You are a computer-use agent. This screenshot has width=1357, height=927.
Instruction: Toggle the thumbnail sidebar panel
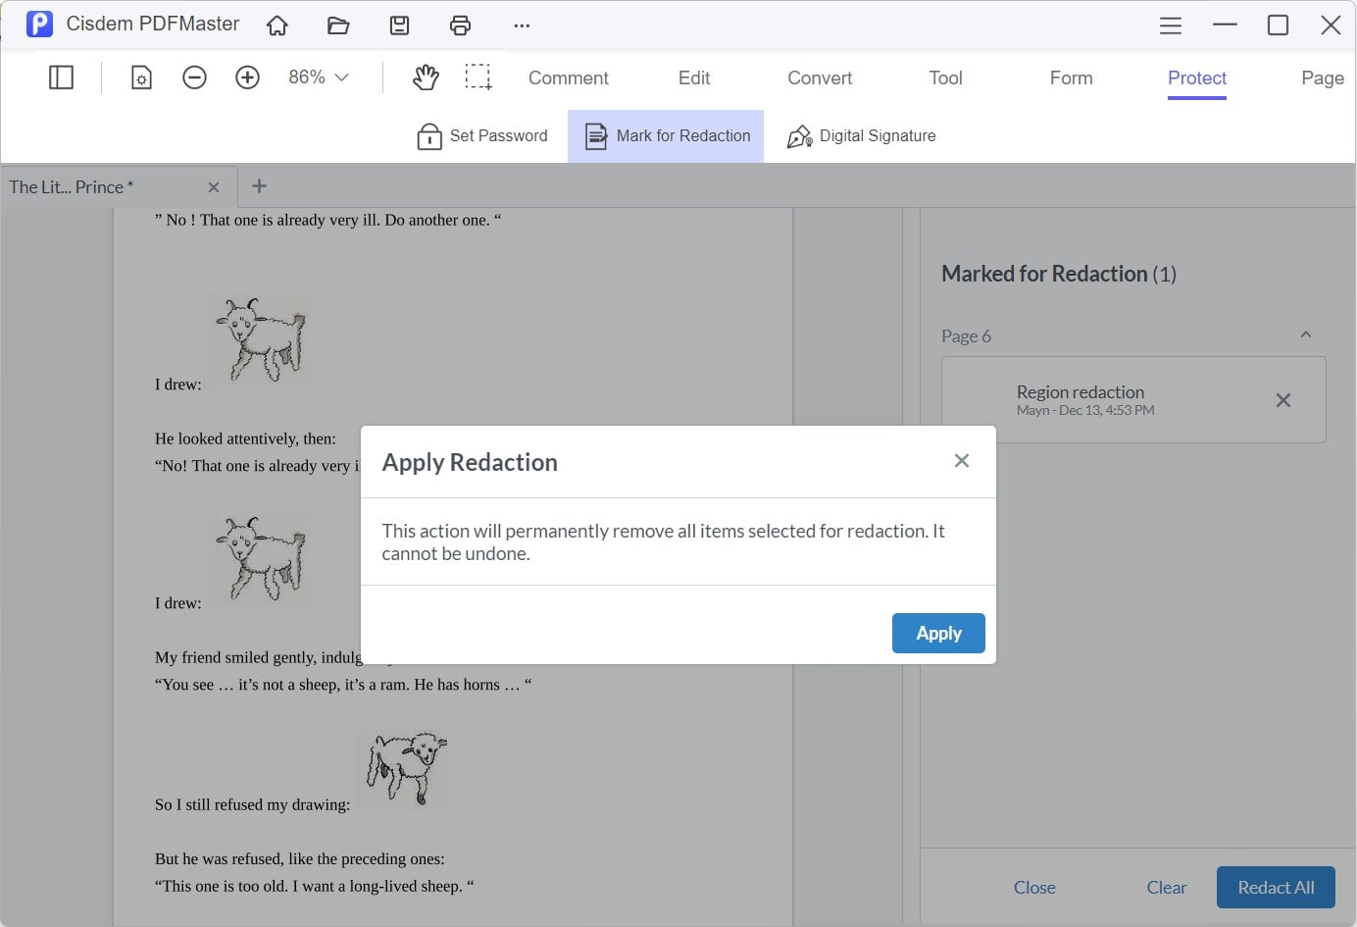tap(61, 77)
